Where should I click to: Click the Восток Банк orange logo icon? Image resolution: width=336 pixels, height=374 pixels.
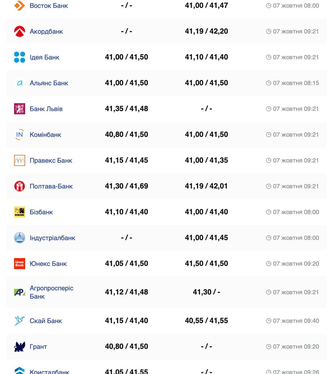tap(20, 5)
